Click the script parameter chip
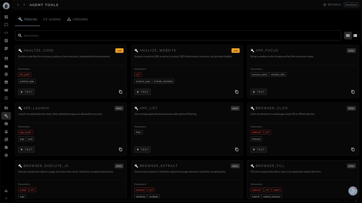Image resolution: width=362 pixels, height=203 pixels. point(23,190)
